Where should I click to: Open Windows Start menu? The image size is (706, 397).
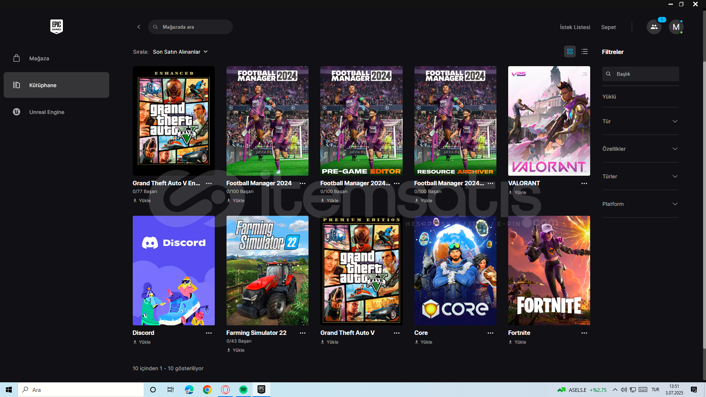pyautogui.click(x=9, y=390)
